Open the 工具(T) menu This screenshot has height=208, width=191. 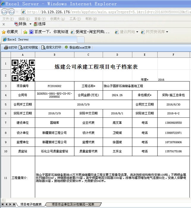[75, 19]
